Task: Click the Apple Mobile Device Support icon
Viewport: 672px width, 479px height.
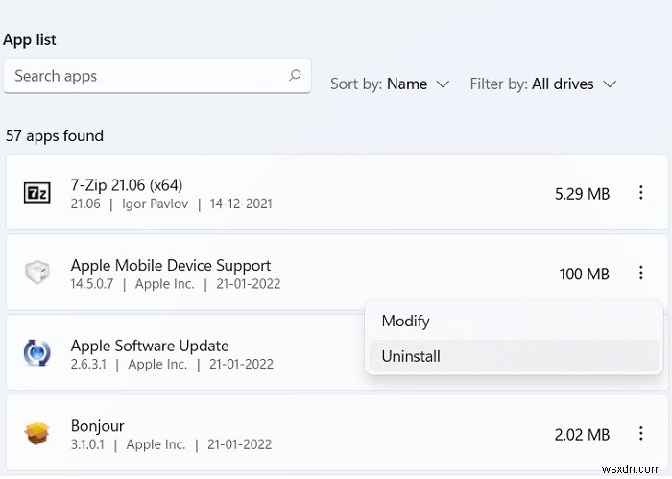Action: (x=36, y=274)
